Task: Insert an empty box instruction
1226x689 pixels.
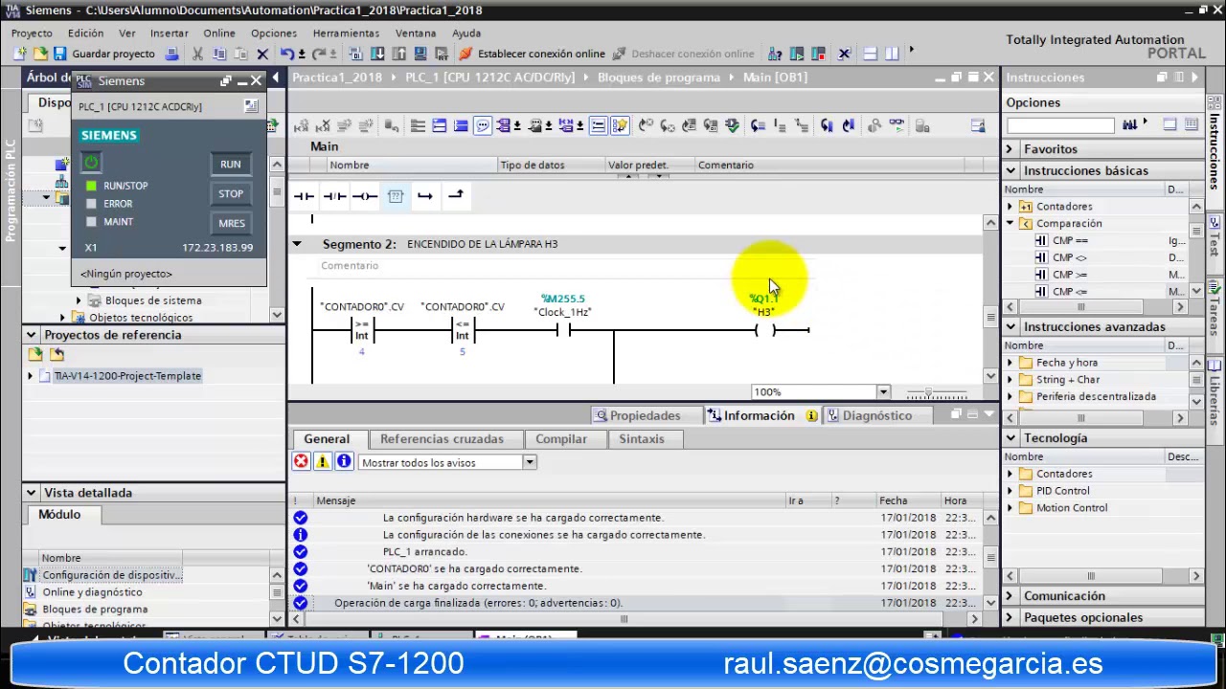Action: click(396, 195)
